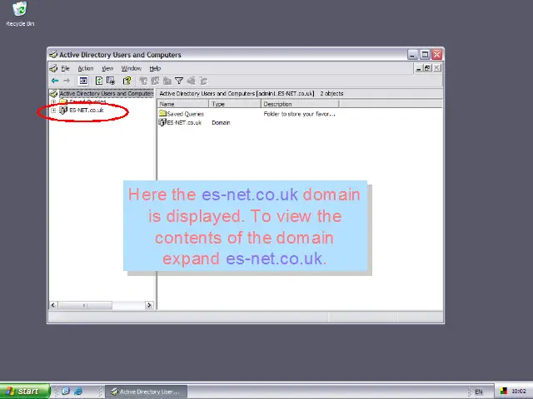Sort list by Name column header

[x=183, y=104]
